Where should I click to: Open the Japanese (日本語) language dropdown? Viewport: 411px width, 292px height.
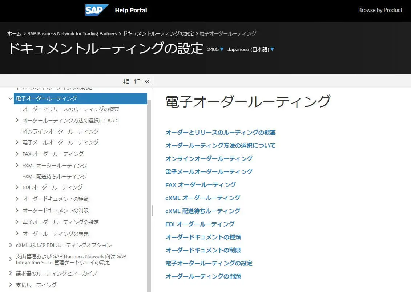(251, 49)
